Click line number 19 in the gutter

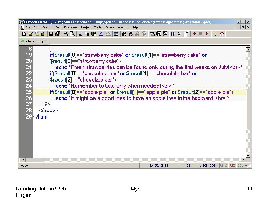(x=28, y=55)
